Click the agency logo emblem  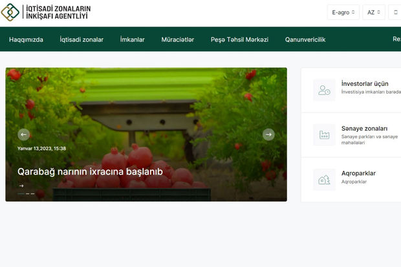(10, 12)
